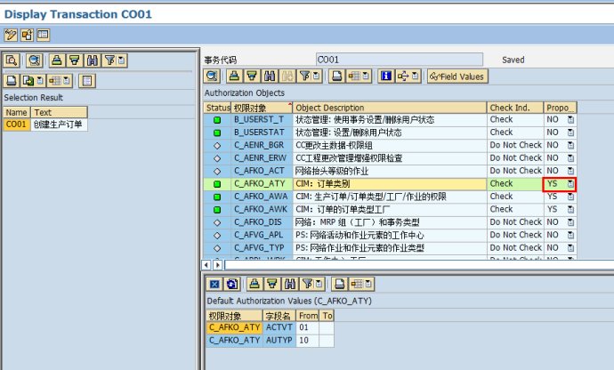Click the list view icon right of Selection Result layout
The image size is (614, 370).
click(x=87, y=81)
